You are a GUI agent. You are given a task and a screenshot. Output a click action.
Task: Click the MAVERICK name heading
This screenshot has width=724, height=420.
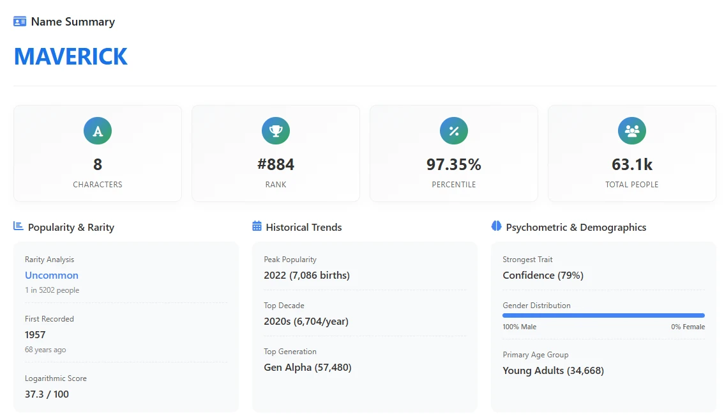point(71,57)
